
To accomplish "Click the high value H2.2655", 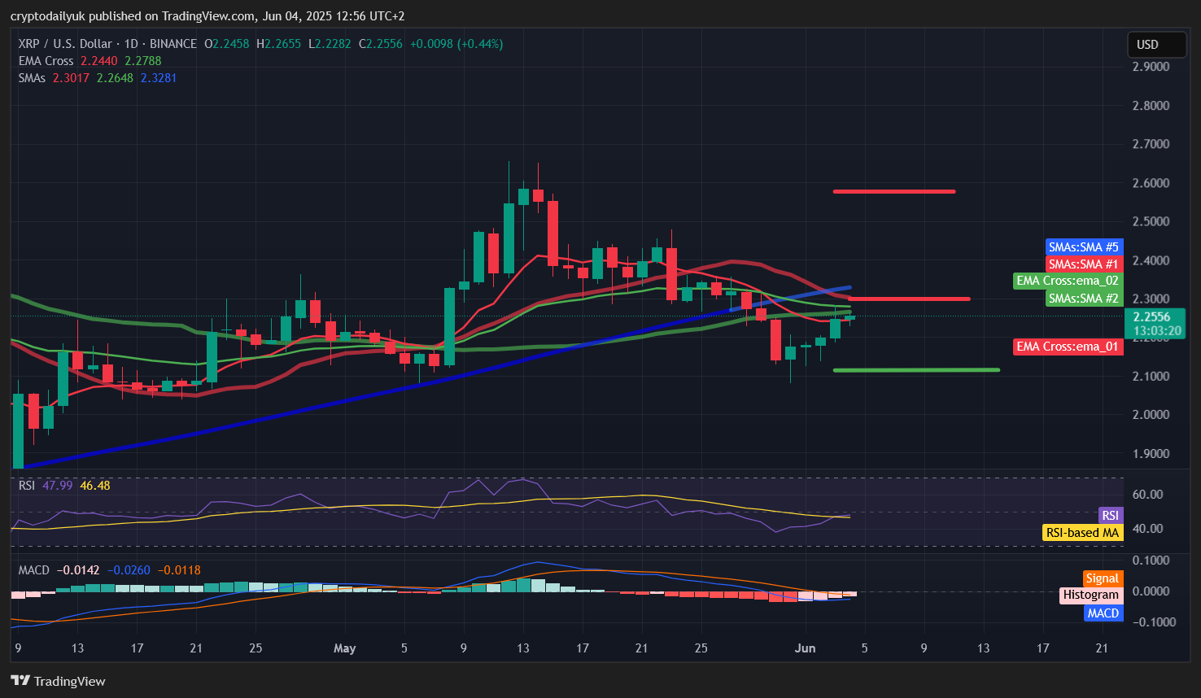I will 278,44.
